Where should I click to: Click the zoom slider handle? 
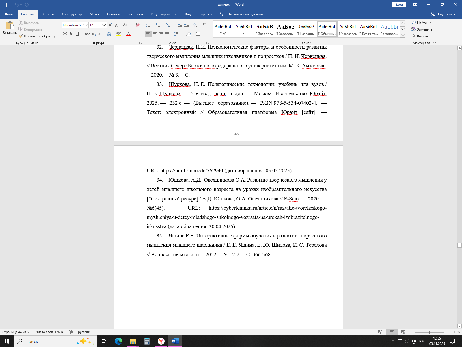click(429, 332)
